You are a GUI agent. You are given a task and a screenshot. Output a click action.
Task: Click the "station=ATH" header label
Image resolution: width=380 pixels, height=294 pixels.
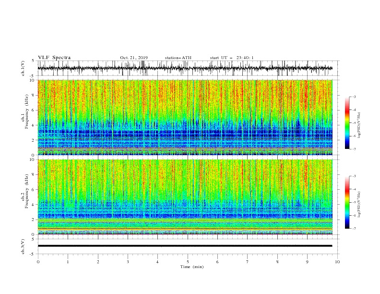[178, 58]
